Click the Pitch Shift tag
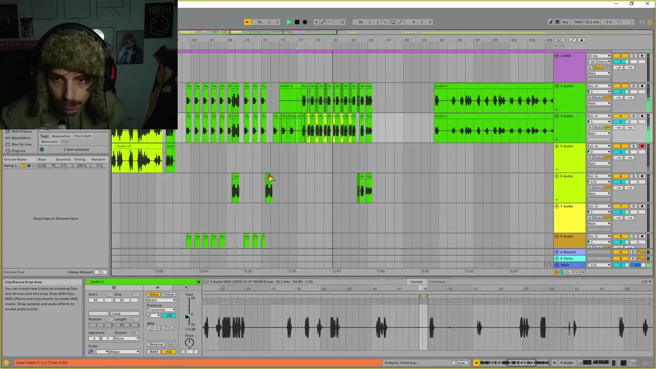 pos(83,136)
